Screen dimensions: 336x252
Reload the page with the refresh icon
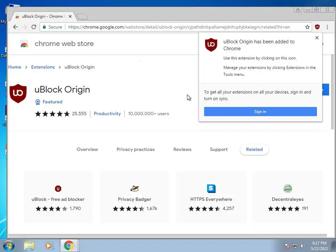click(34, 27)
